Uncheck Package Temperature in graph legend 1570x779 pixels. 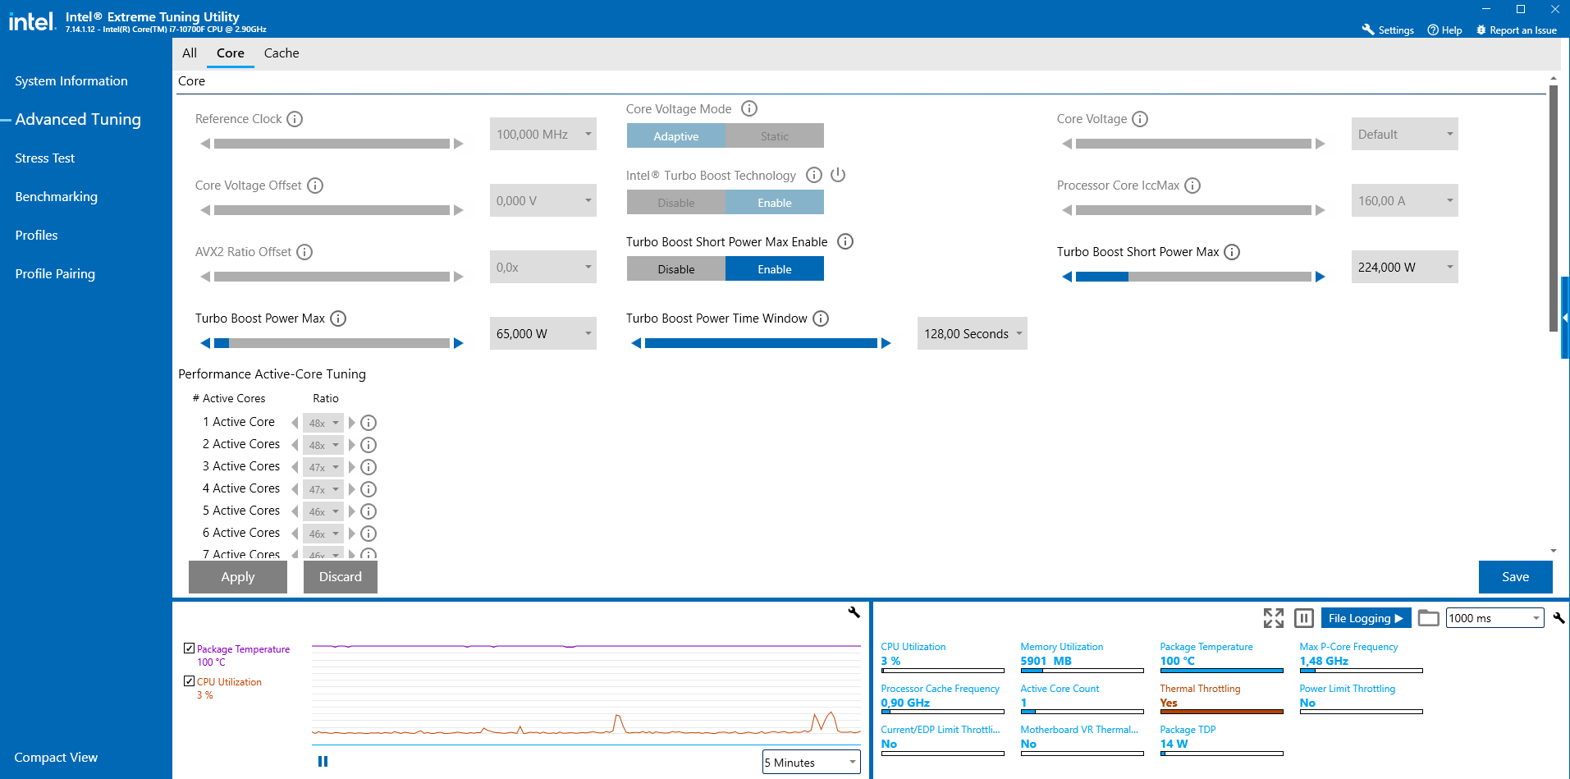(190, 648)
